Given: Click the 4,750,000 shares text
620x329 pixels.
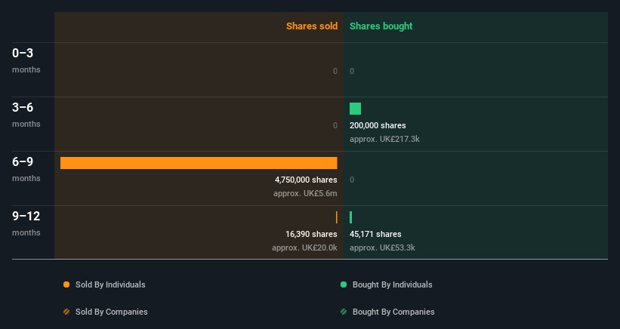Looking at the screenshot, I should click(x=306, y=180).
